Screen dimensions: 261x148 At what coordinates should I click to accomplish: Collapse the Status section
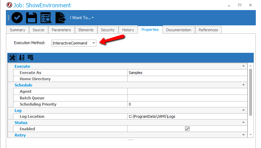pos(243,122)
